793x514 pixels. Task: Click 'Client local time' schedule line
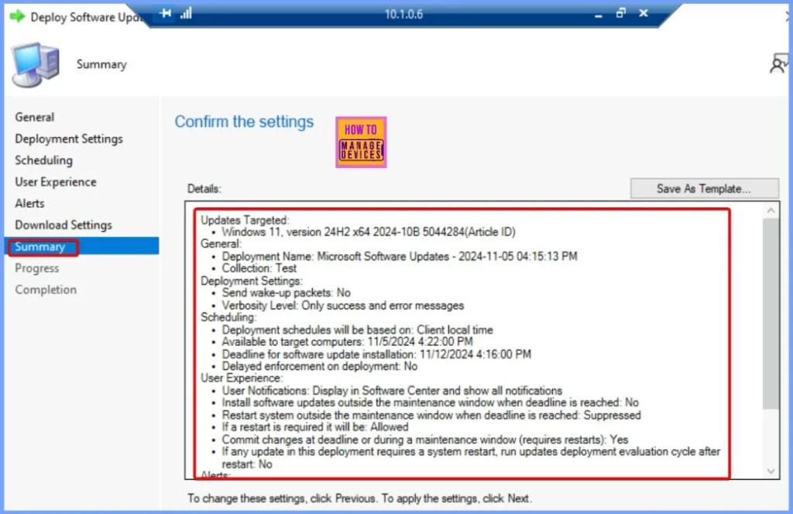(x=357, y=330)
